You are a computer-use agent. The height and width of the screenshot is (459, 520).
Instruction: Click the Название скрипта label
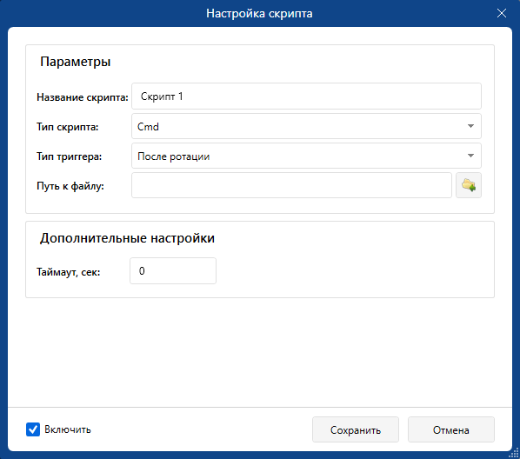pos(83,97)
